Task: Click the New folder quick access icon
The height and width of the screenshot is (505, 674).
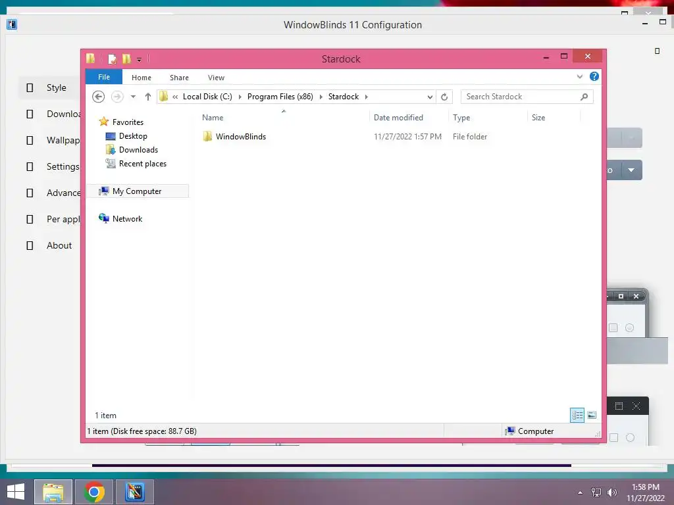Action: point(126,59)
